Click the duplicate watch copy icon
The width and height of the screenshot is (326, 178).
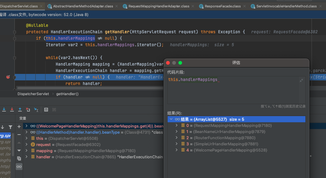click(19, 158)
